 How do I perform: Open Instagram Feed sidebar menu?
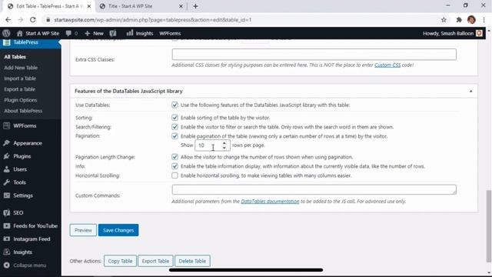31,239
